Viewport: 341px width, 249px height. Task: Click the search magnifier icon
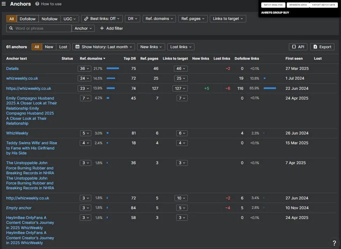click(x=11, y=28)
